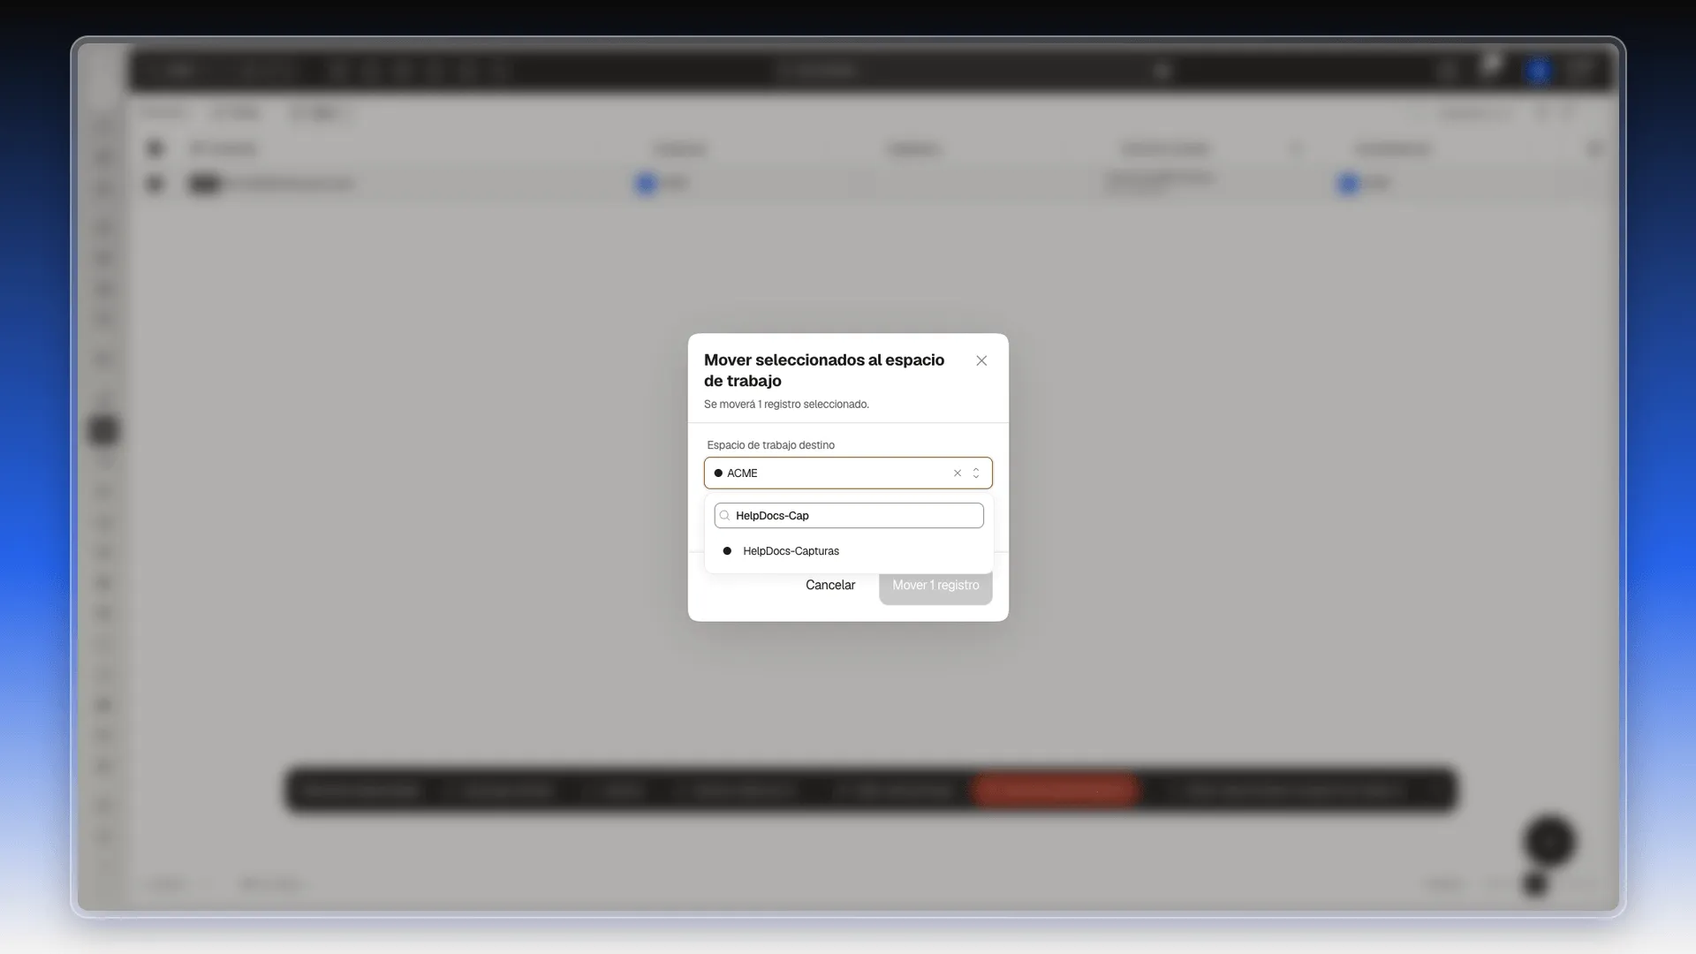Click the HelpDocs-Cap search field
The image size is (1696, 954).
tap(849, 516)
